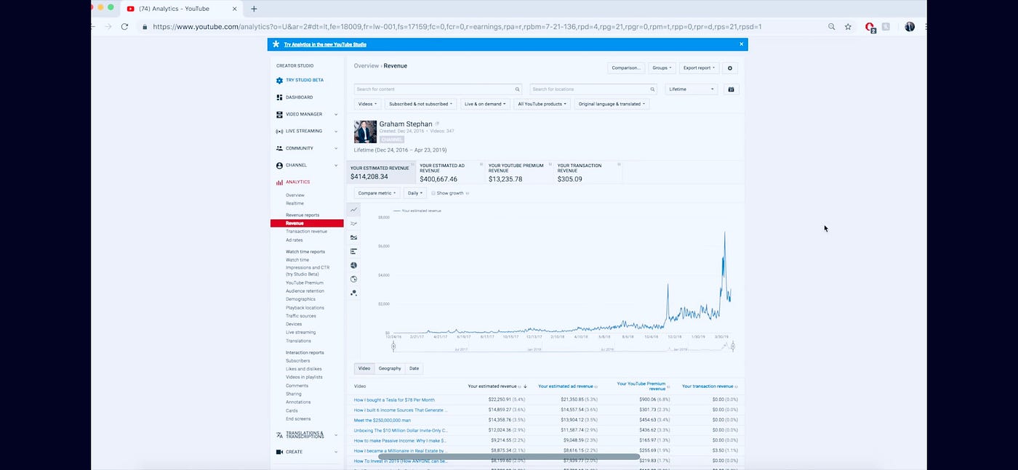
Task: Switch to the Date tab
Action: (414, 368)
